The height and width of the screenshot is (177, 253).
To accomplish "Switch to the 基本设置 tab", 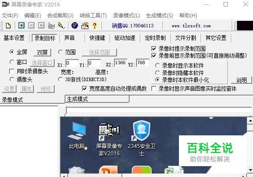I will coord(14,38).
